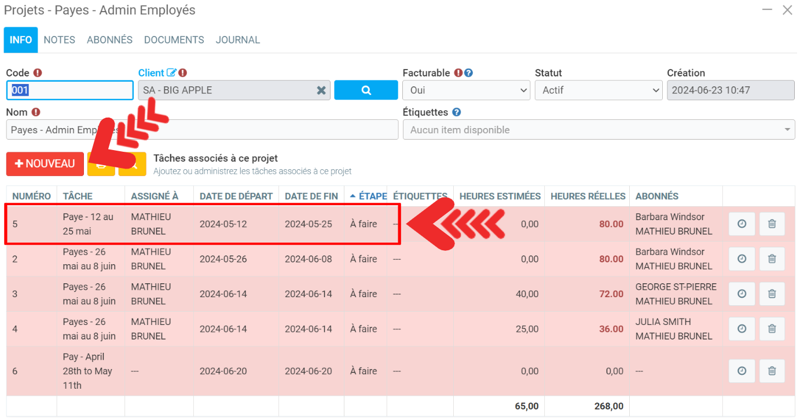Switch to the NOTES tab
The image size is (800, 420).
click(x=60, y=40)
